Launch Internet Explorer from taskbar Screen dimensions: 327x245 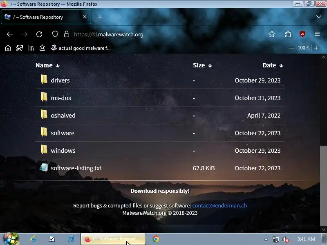(x=33, y=239)
